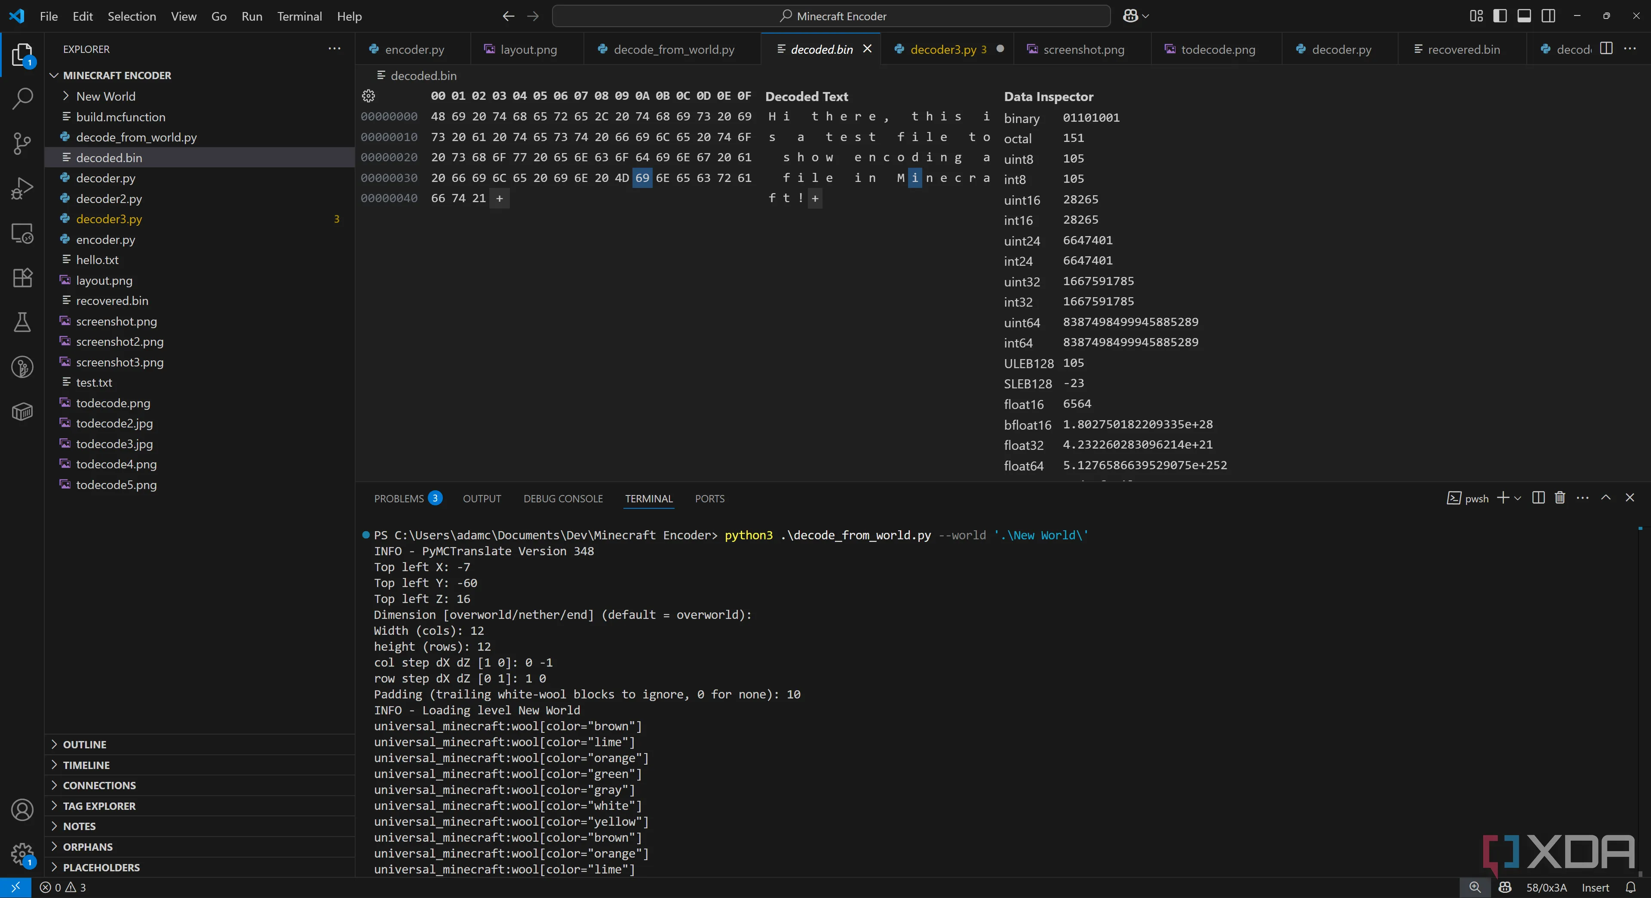This screenshot has height=898, width=1651.
Task: Click the Minecraft Encoder command center search
Action: tap(831, 16)
